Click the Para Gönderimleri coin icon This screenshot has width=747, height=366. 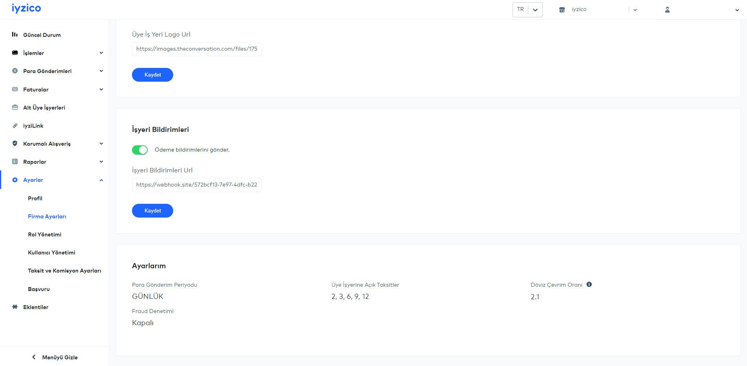click(15, 71)
